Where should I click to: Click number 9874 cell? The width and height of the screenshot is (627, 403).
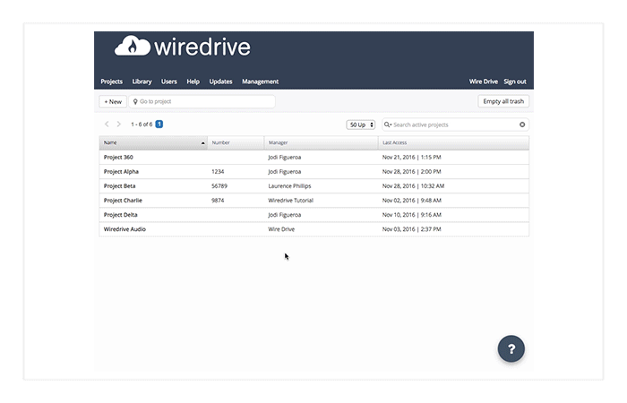(x=218, y=201)
